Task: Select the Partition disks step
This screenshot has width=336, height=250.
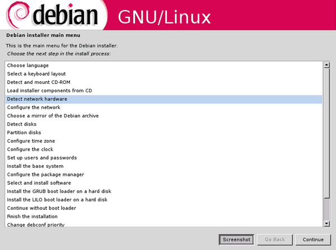Action: [164, 133]
